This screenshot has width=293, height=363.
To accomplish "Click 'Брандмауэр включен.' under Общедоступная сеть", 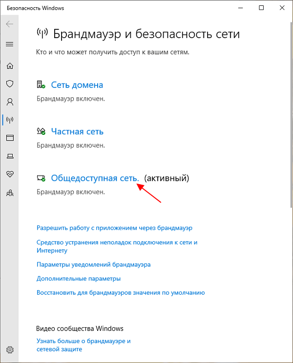I will pos(71,192).
